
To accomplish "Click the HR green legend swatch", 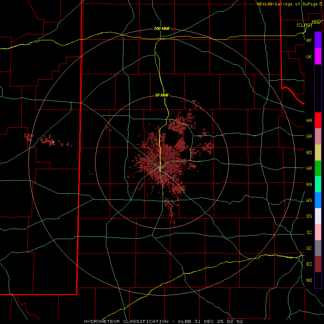I will coord(318,168).
